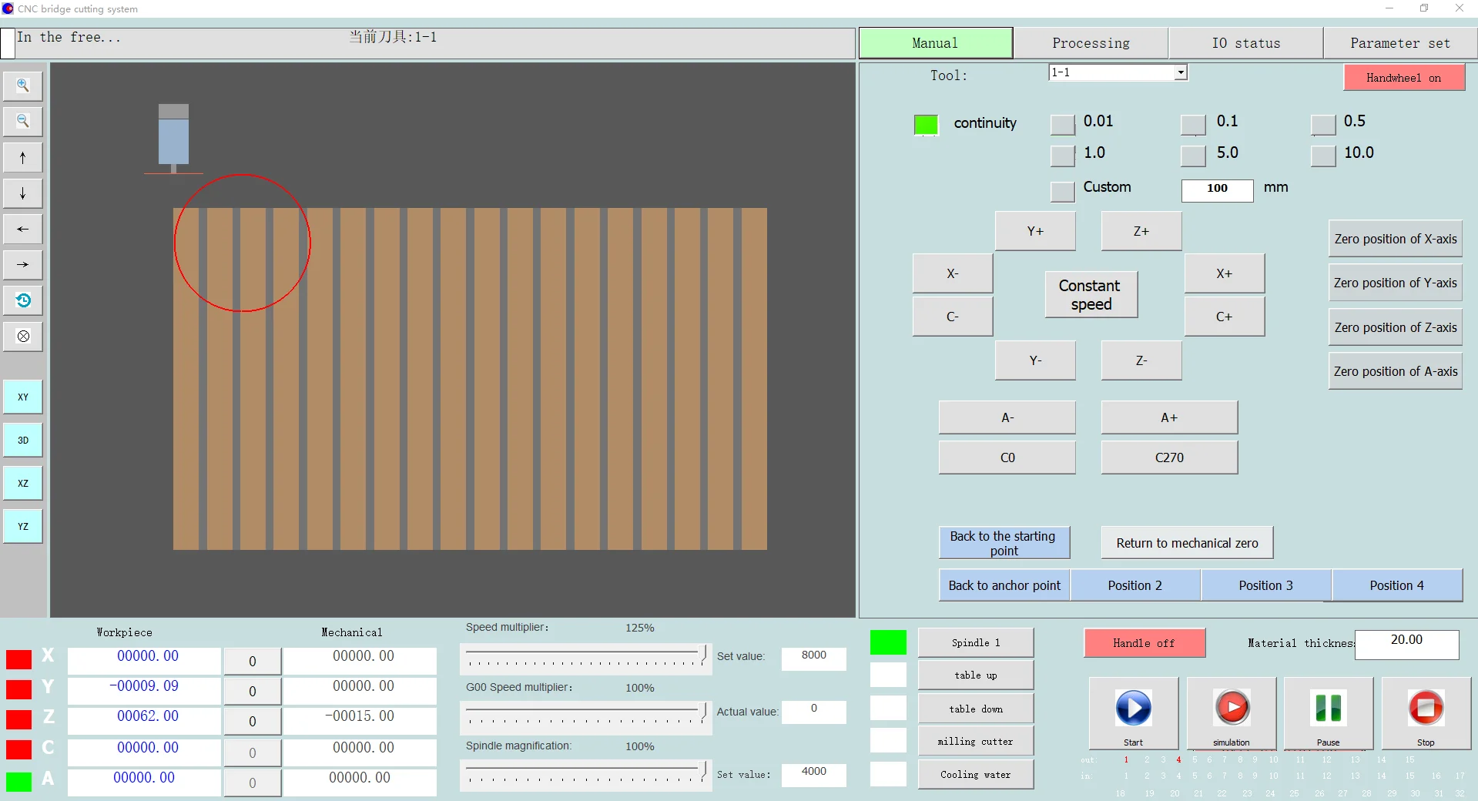This screenshot has width=1478, height=801.
Task: Enable the 0.01 step checkbox
Action: [1063, 124]
